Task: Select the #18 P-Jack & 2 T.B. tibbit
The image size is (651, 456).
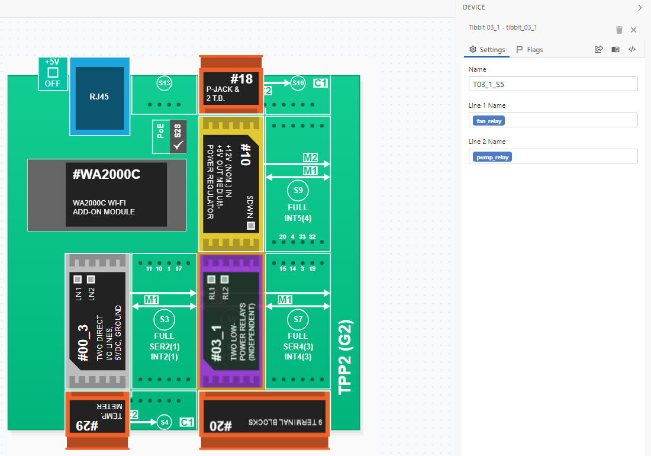Action: [231, 85]
